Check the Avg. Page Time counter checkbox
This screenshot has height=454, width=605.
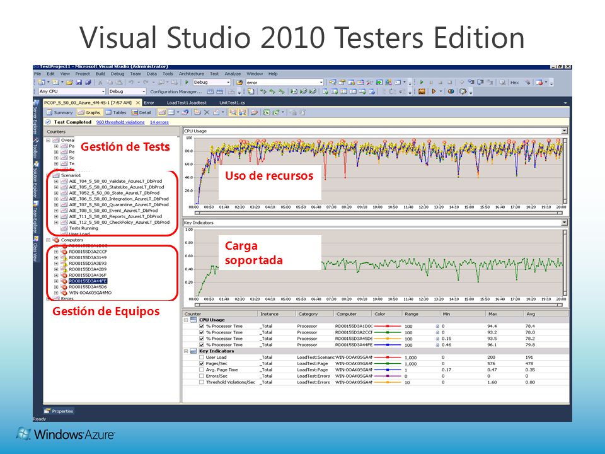pos(202,370)
